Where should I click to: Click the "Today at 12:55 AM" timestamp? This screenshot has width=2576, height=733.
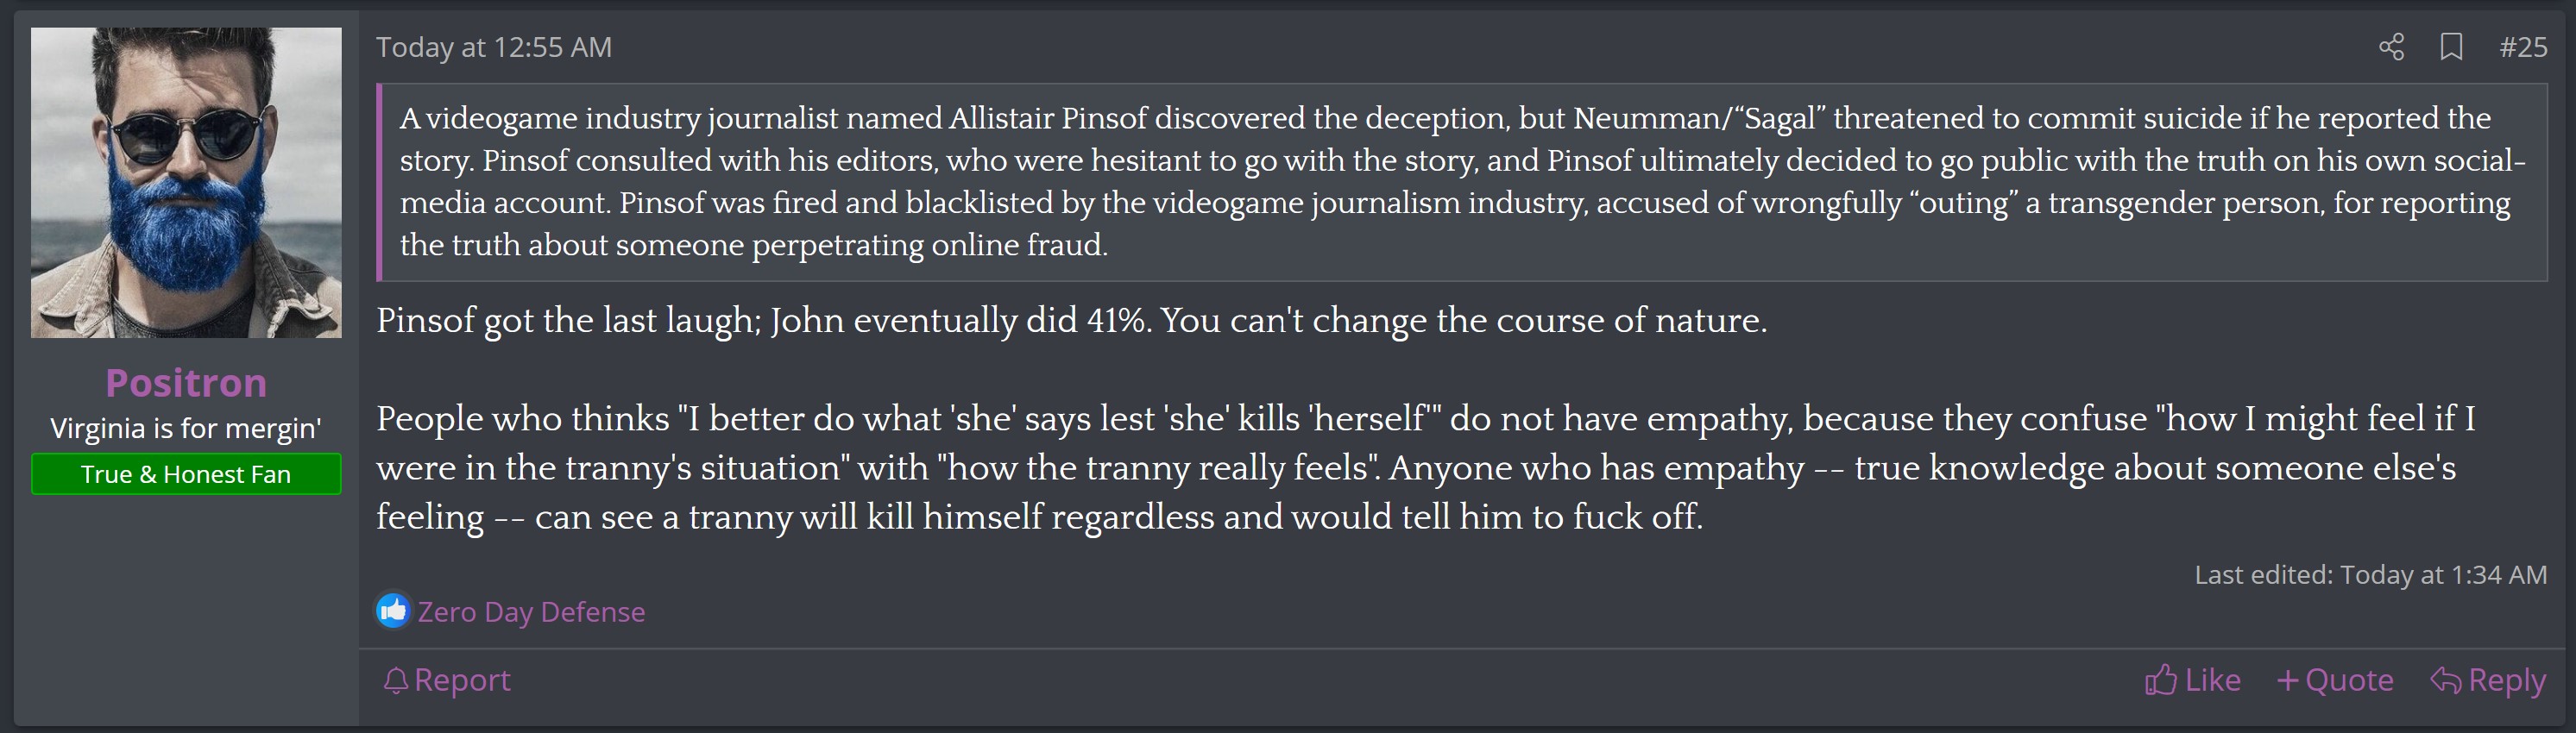[x=494, y=47]
